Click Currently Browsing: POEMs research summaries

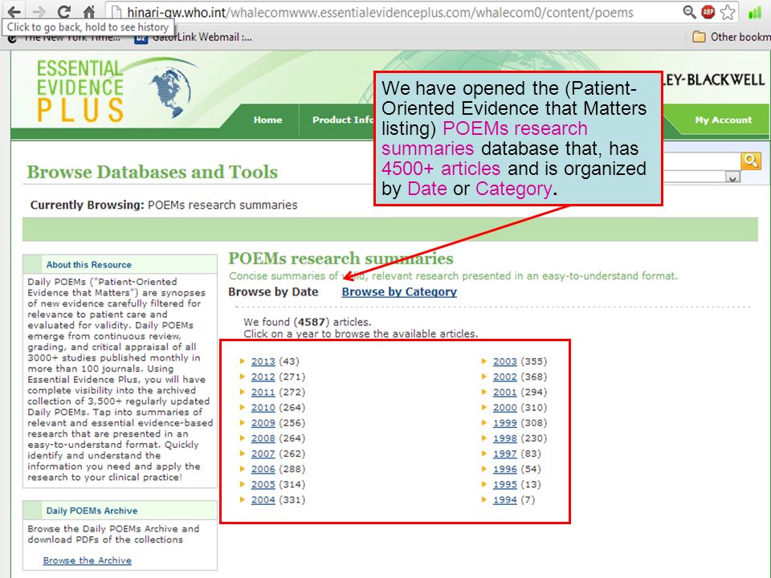point(164,205)
